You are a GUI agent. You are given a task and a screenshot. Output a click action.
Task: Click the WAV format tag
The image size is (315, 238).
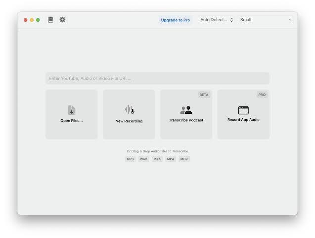tap(143, 159)
